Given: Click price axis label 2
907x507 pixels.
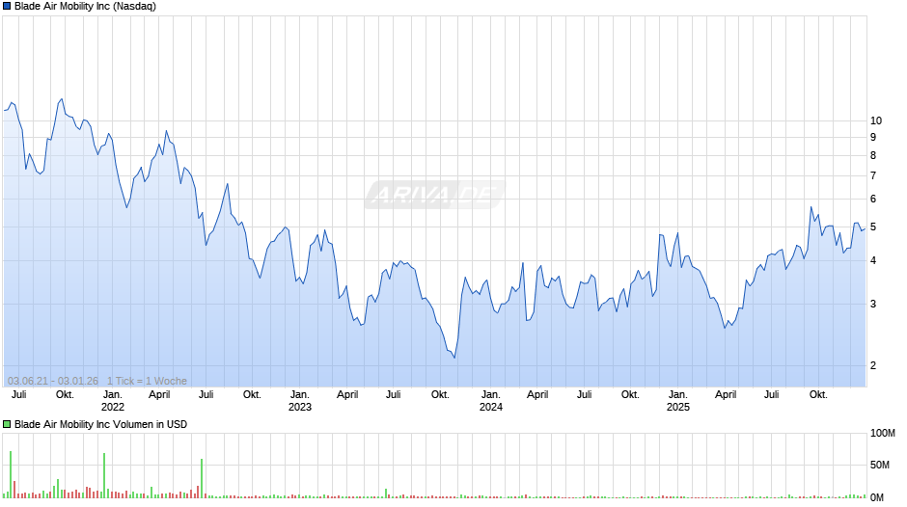Looking at the screenshot, I should 873,365.
